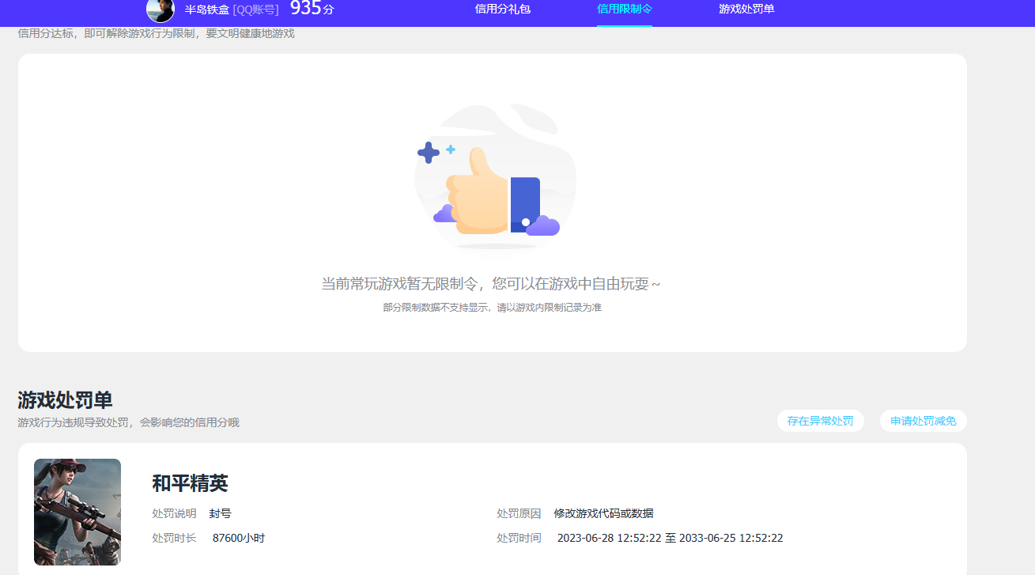Click the 和平精英 game title
The height and width of the screenshot is (575, 1035).
click(190, 483)
